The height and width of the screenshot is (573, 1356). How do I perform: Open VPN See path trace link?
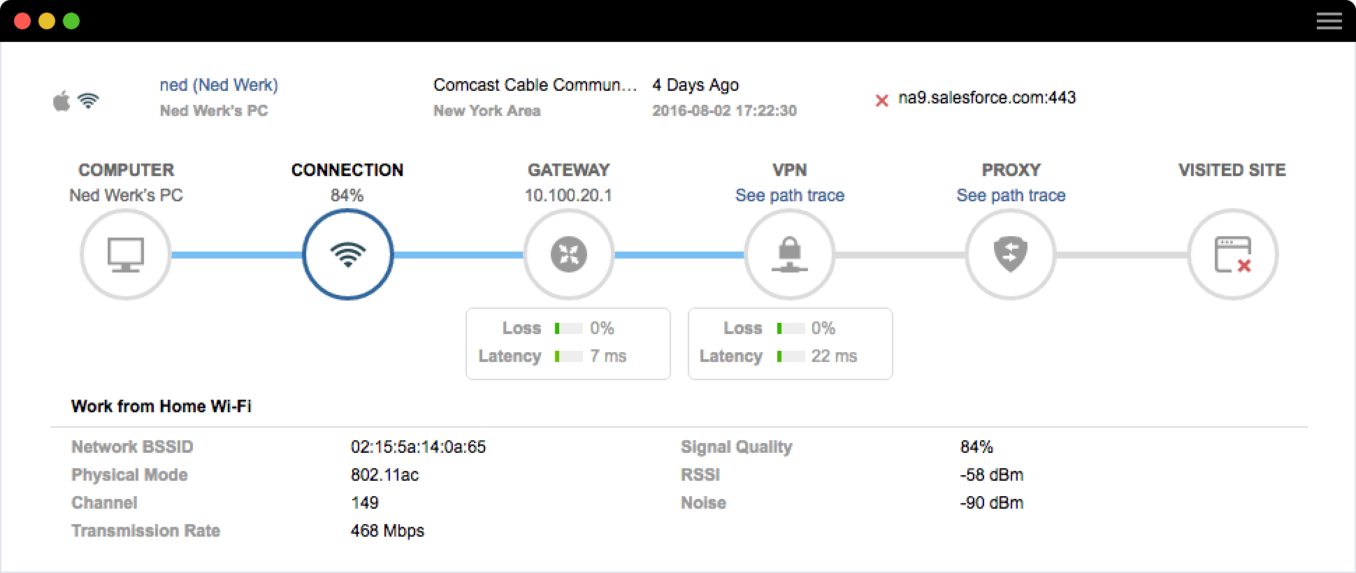click(789, 196)
